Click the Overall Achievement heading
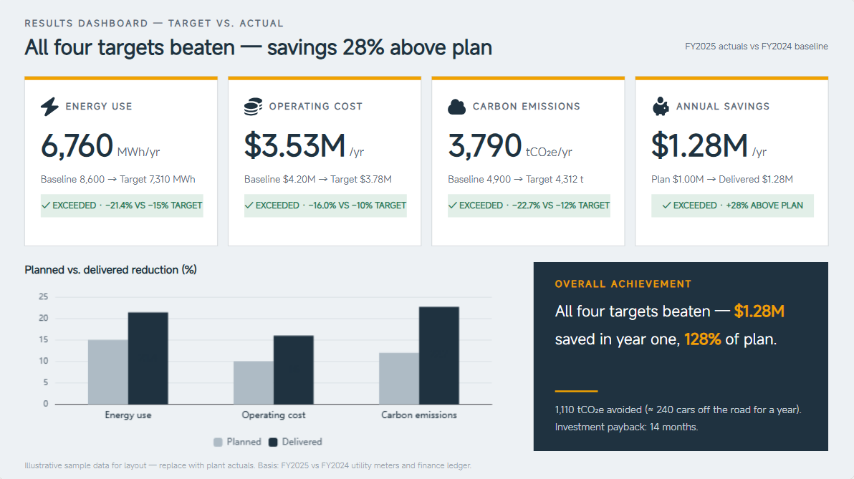The image size is (854, 479). (623, 284)
